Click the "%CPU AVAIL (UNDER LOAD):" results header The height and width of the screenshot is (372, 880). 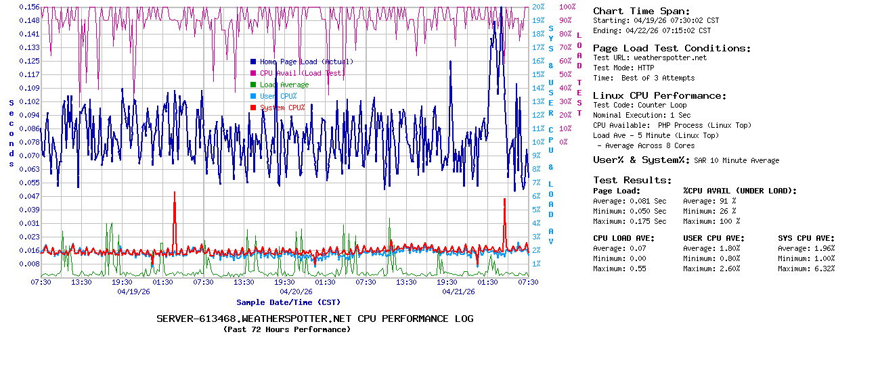pos(740,191)
